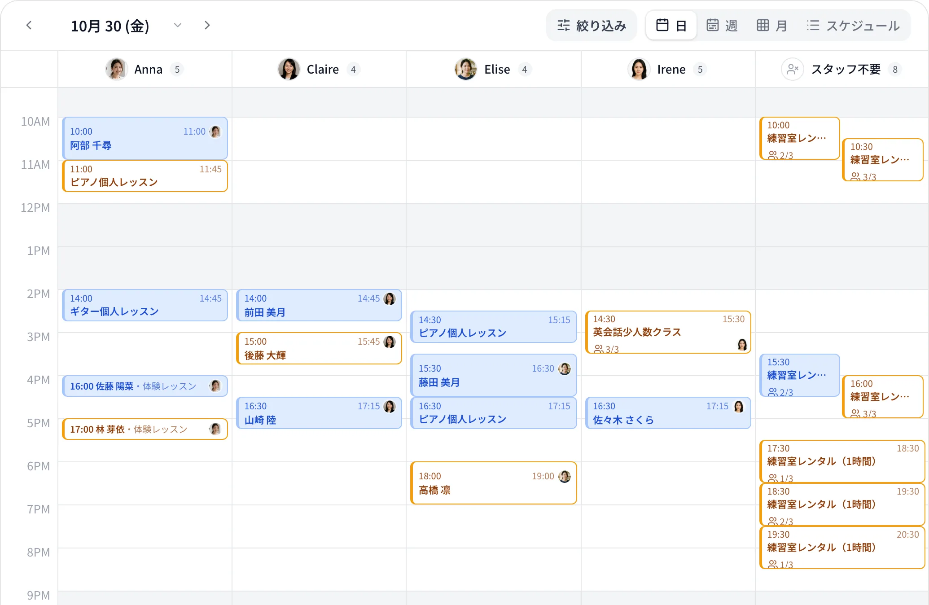Click the スタッフ不要 count badge 8
This screenshot has height=605, width=929.
895,69
